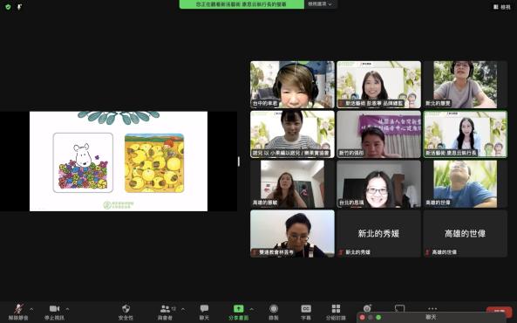Select blue-shirt 高雄的世偉 video tile
The image size is (517, 323).
click(466, 184)
